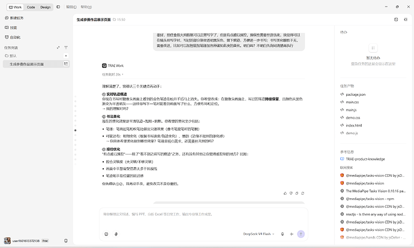Attach a file with the paperclip icon
Screen dimensions: 414x248
click(116, 234)
